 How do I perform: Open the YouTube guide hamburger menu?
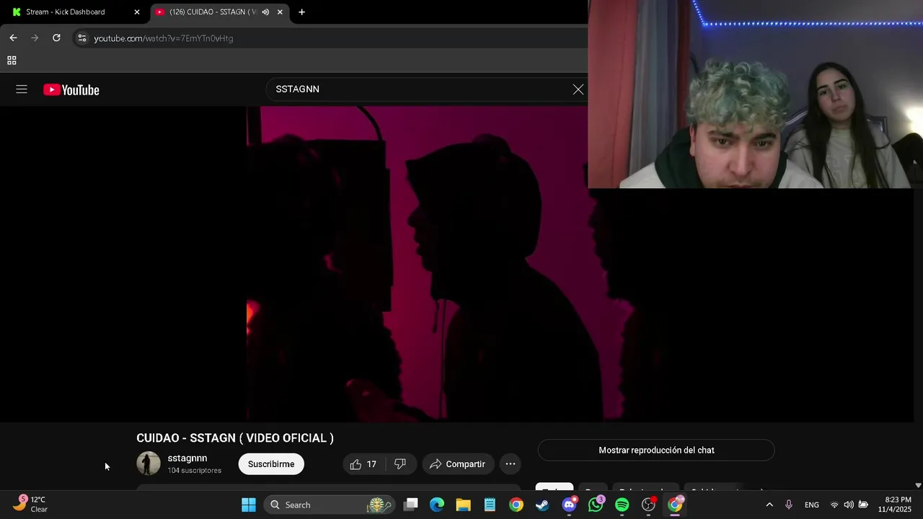pos(22,89)
